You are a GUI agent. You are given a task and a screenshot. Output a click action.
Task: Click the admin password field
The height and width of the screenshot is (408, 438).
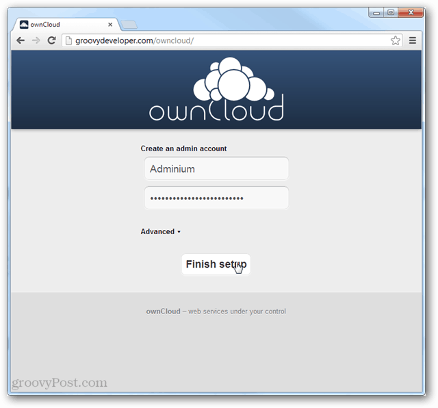(x=216, y=198)
